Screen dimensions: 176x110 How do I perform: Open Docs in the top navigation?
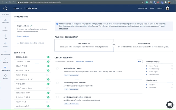[152, 8]
